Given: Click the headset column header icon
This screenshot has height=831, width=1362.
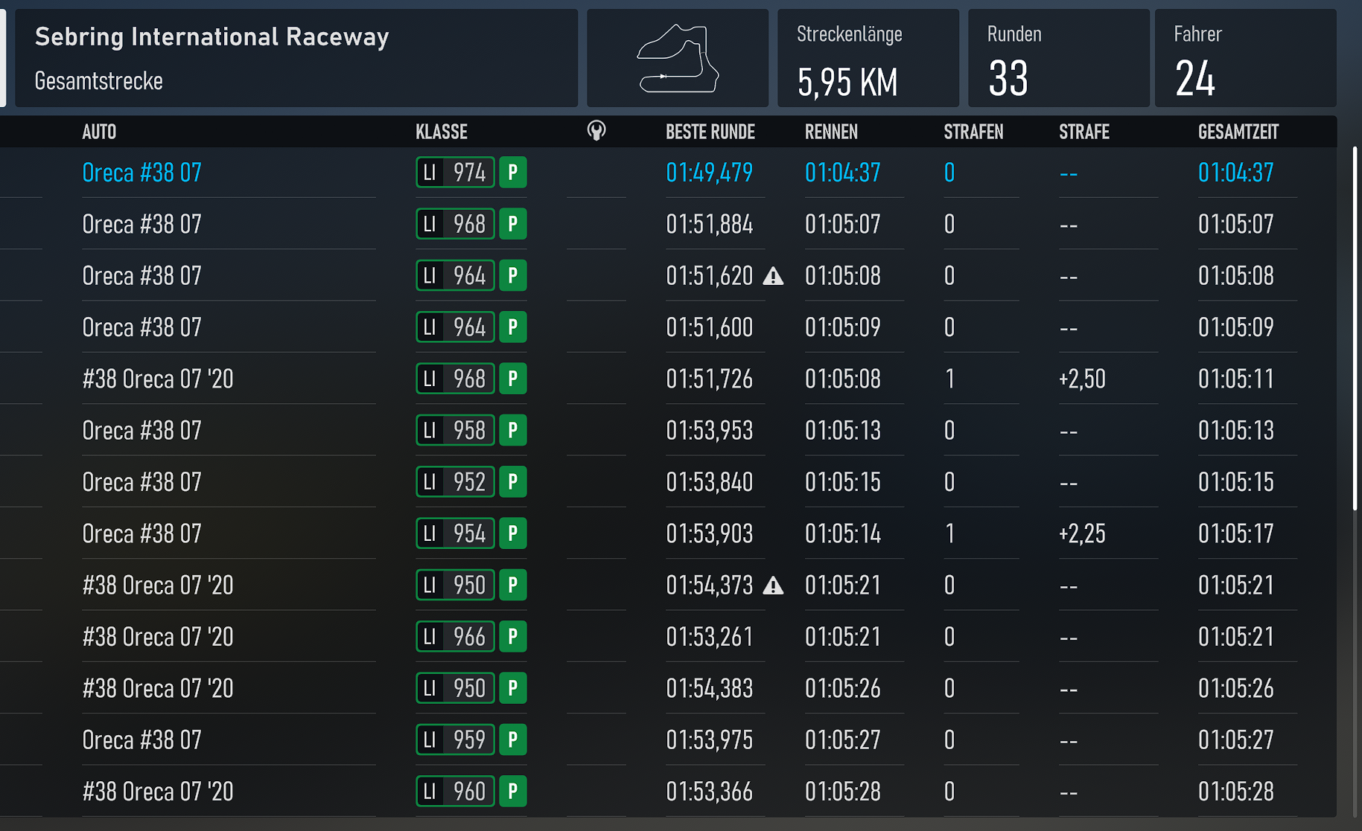Looking at the screenshot, I should point(596,132).
